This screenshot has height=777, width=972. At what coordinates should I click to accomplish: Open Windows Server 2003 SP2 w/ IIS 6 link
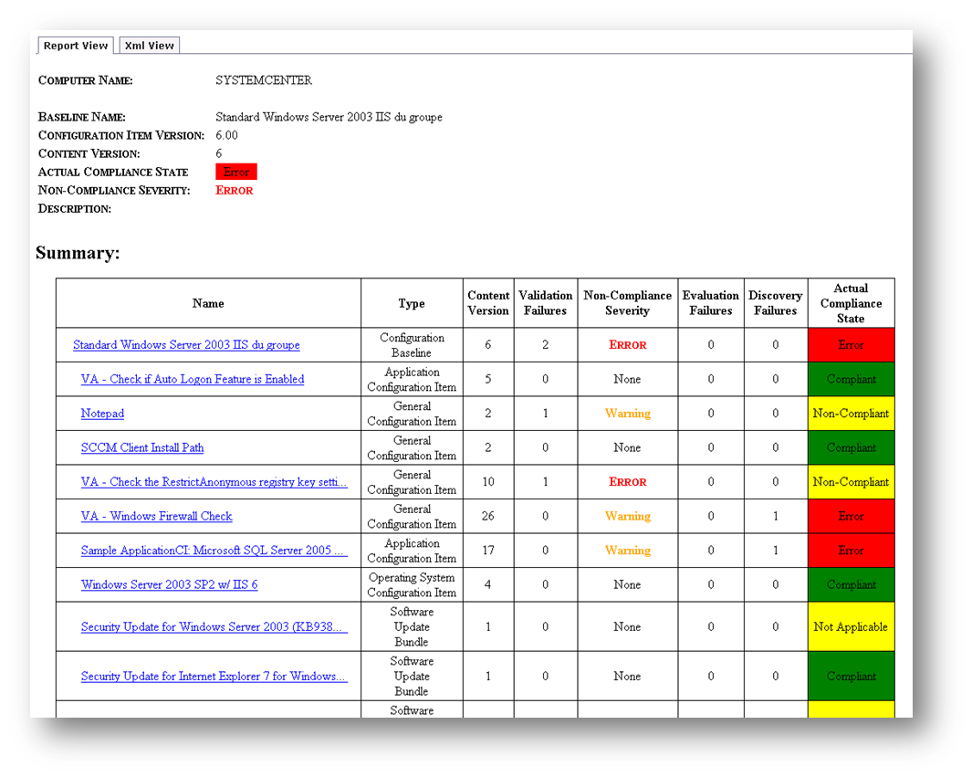[x=169, y=584]
